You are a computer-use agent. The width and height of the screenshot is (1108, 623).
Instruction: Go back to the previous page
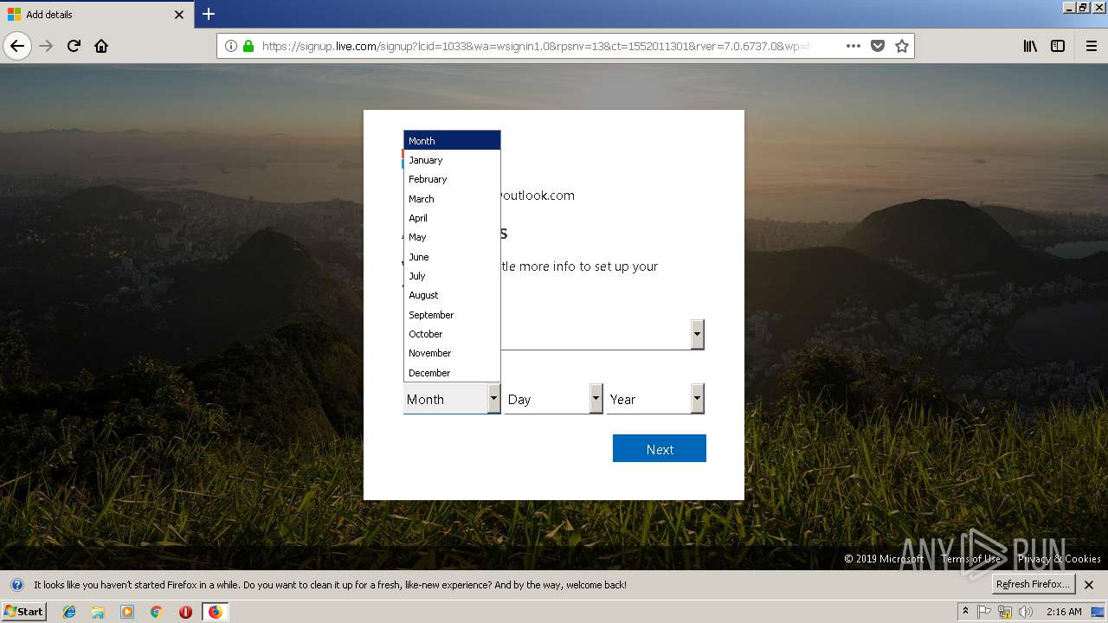pos(17,46)
